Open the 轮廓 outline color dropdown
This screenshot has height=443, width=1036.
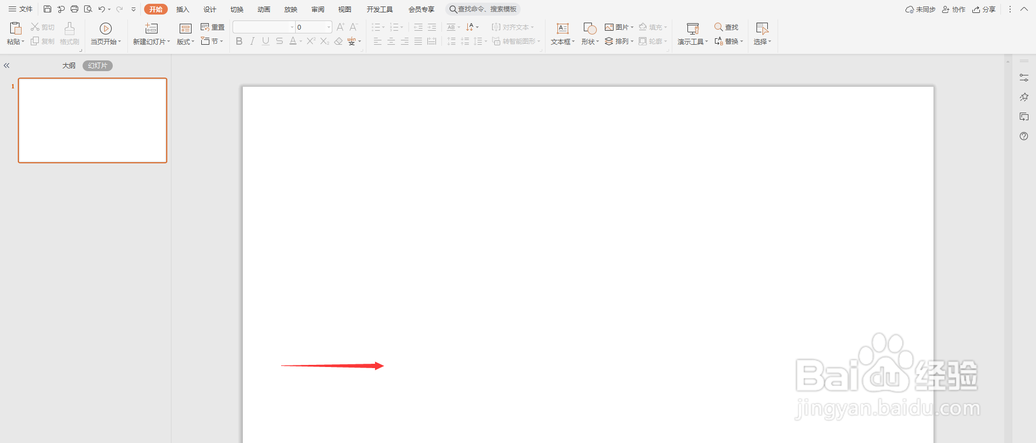click(x=653, y=41)
